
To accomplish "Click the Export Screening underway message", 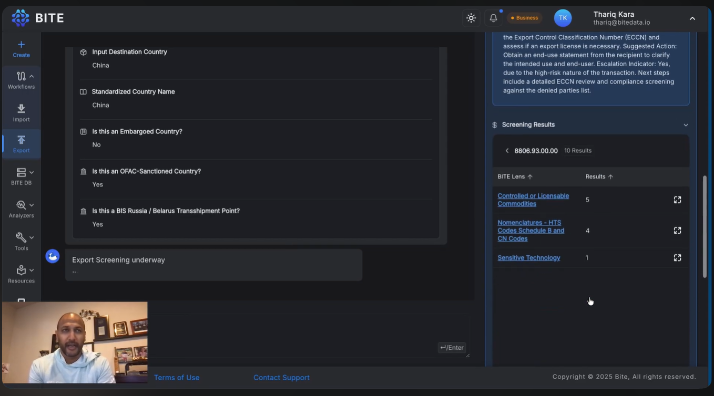I will point(213,265).
